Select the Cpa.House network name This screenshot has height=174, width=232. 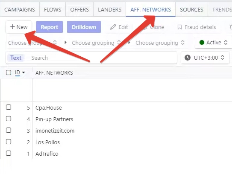pos(49,108)
